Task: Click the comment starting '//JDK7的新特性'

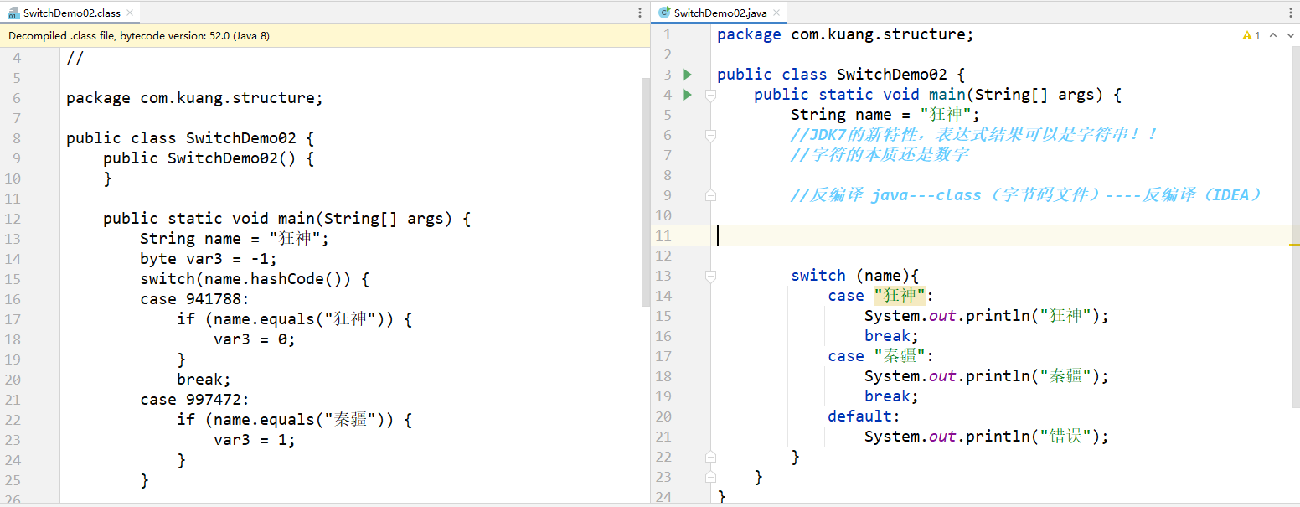Action: click(x=975, y=135)
